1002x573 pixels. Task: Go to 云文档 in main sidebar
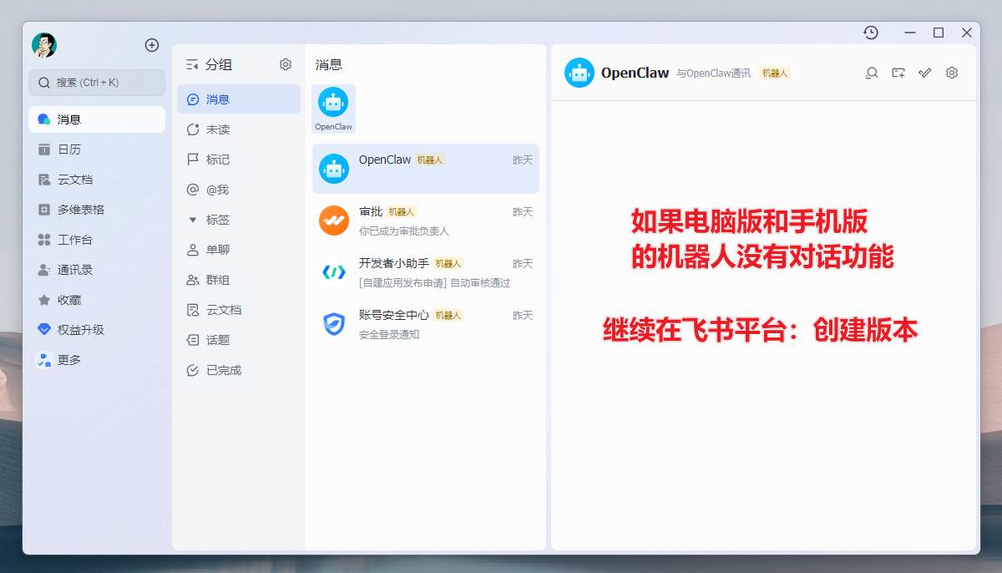coord(74,180)
